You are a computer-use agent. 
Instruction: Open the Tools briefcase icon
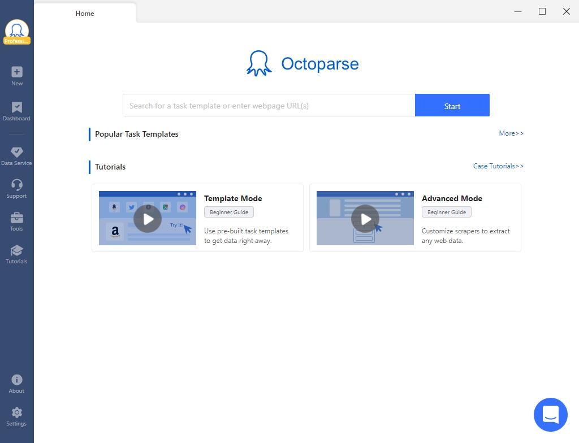click(16, 221)
